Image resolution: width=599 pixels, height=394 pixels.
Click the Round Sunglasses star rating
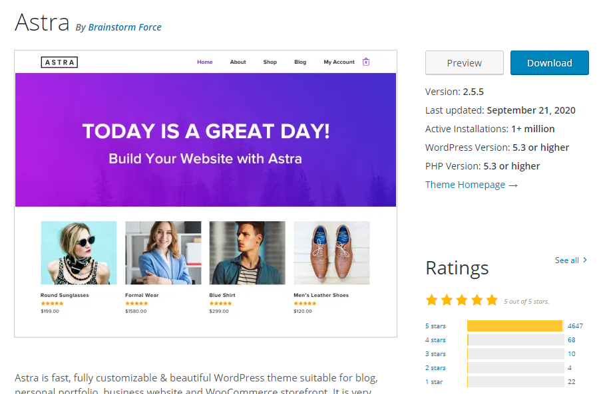tap(52, 304)
